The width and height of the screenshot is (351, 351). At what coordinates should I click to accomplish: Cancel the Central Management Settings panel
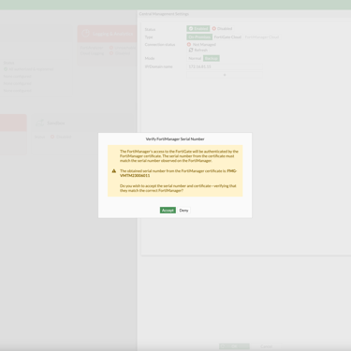266,346
